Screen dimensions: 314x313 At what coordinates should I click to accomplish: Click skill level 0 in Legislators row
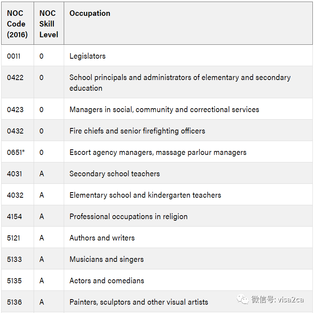(42, 56)
